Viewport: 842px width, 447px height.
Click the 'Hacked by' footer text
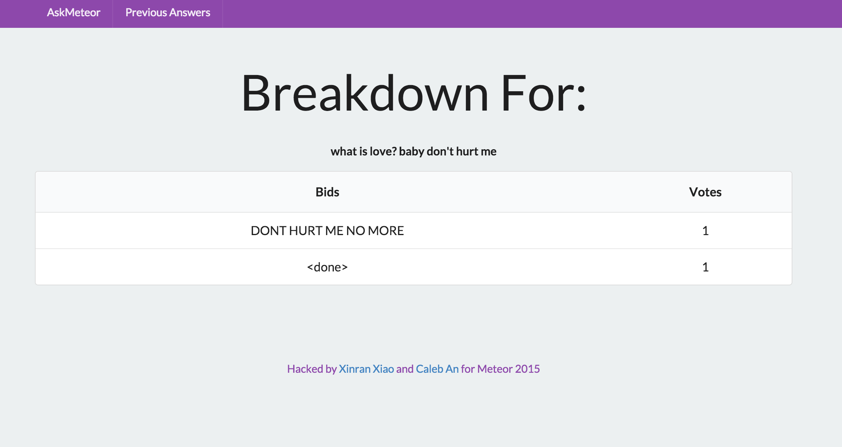(311, 369)
